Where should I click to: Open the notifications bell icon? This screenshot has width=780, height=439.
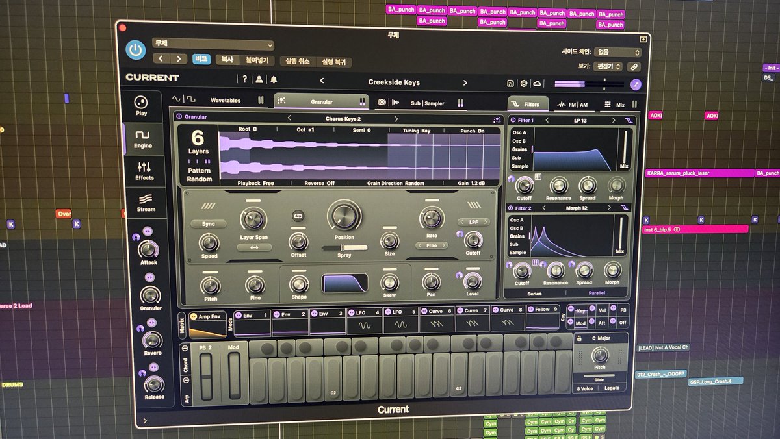274,80
